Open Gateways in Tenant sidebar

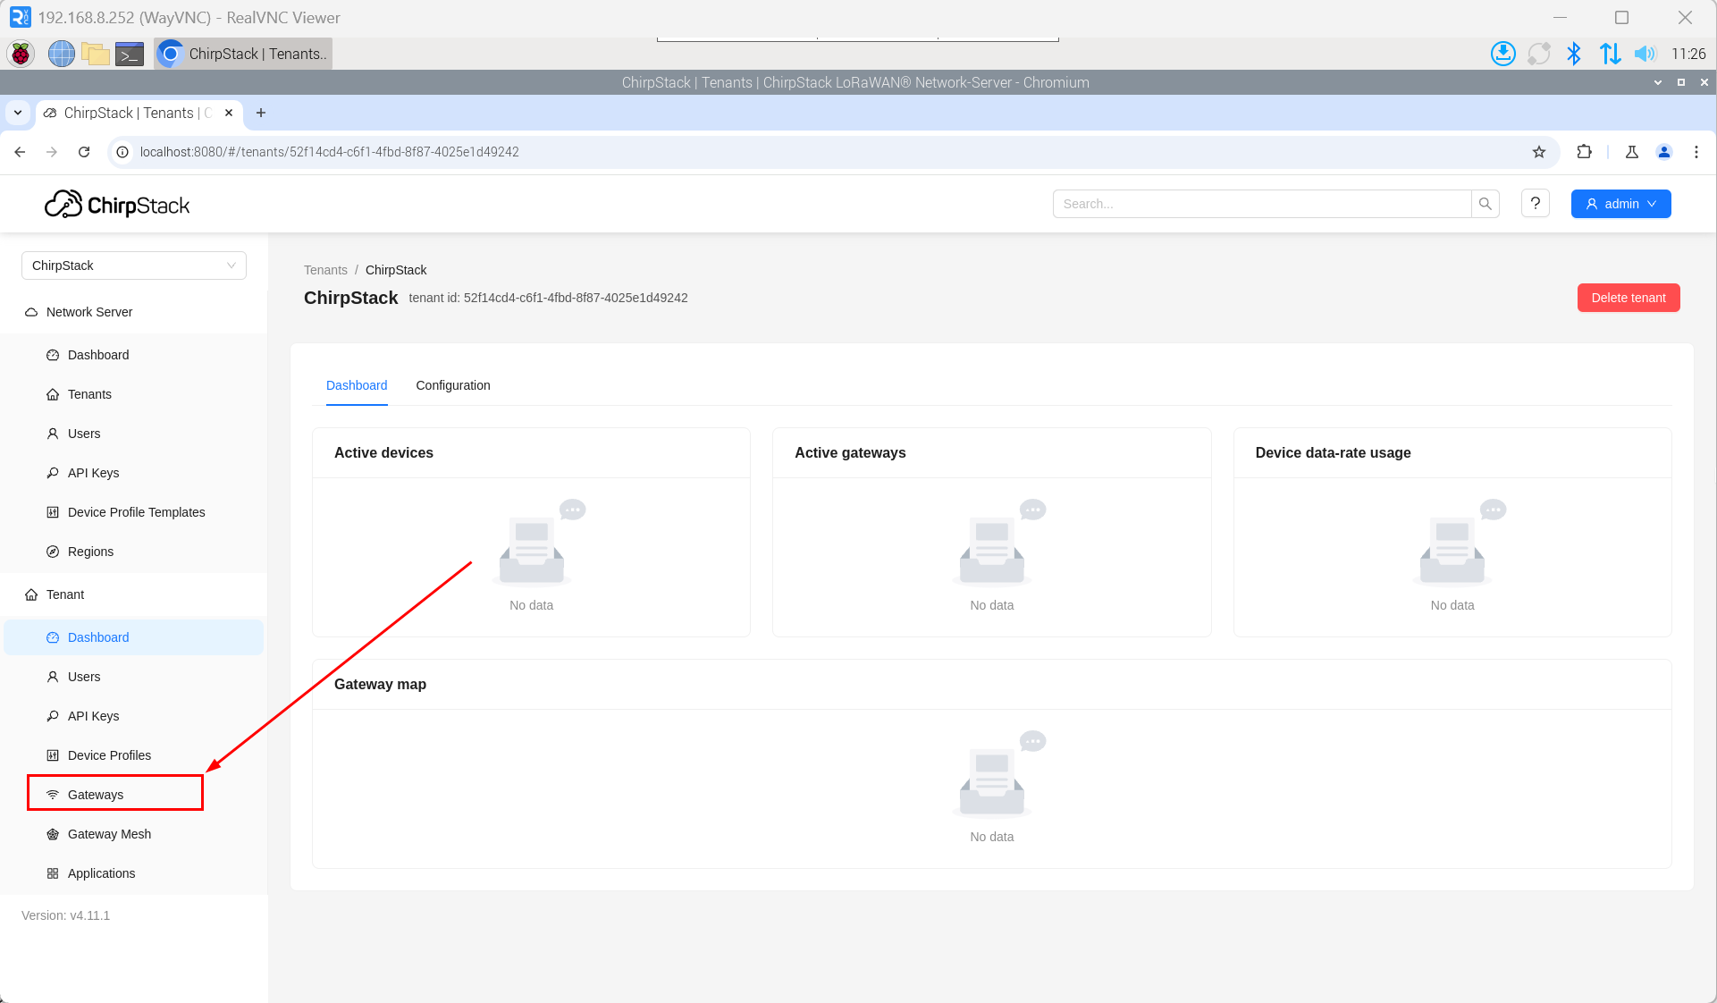tap(96, 795)
